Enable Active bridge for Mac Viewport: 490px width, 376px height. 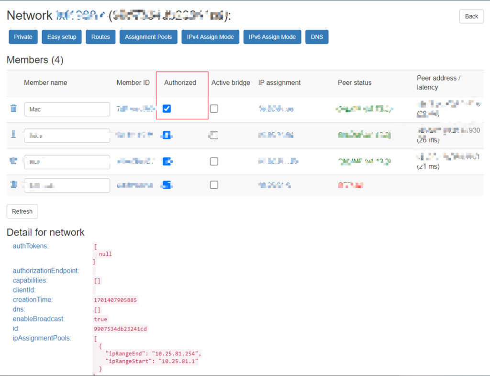[214, 109]
